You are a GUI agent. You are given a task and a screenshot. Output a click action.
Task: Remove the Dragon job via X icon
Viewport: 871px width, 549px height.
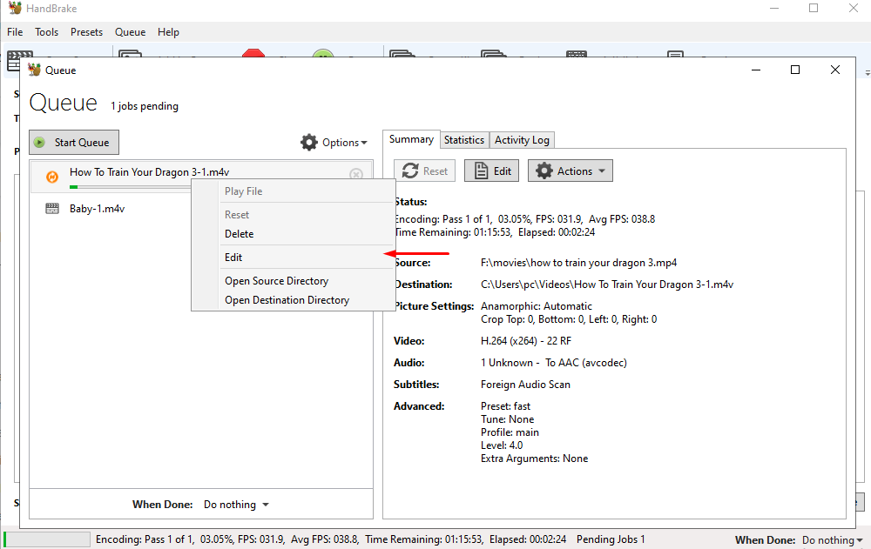tap(355, 175)
